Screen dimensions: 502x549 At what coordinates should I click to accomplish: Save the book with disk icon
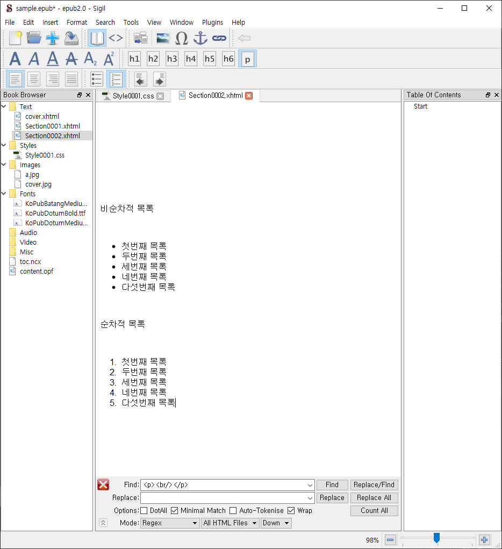71,38
